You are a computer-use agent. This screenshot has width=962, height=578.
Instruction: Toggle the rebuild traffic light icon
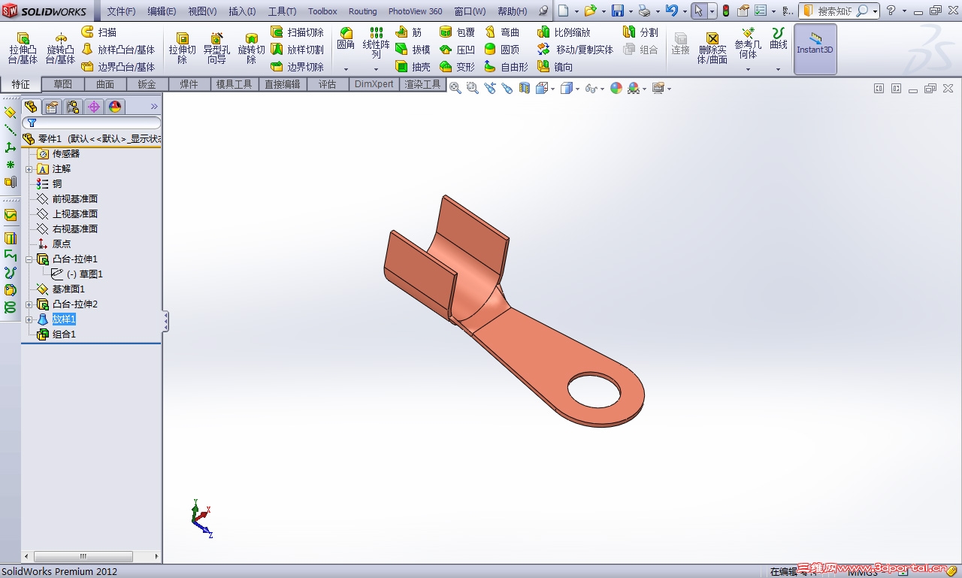tap(726, 11)
